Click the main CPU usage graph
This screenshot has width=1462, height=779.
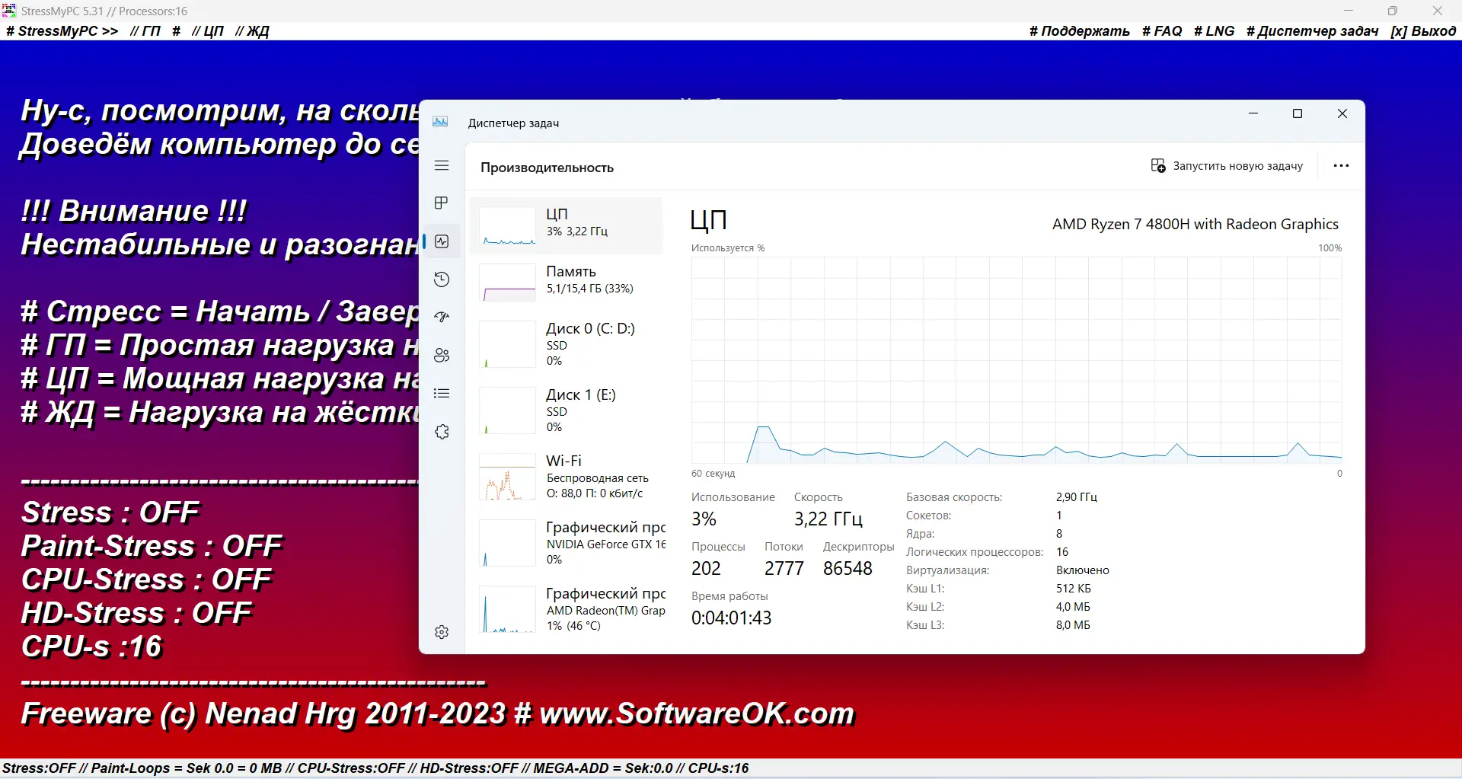(1017, 360)
